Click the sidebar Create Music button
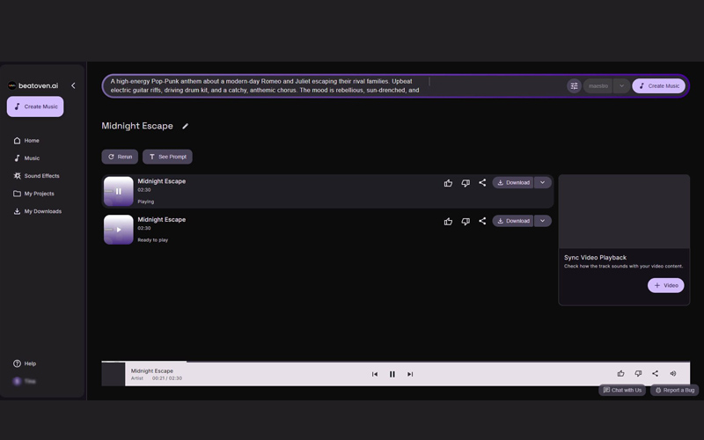Screen dimensions: 704x440 coord(35,106)
